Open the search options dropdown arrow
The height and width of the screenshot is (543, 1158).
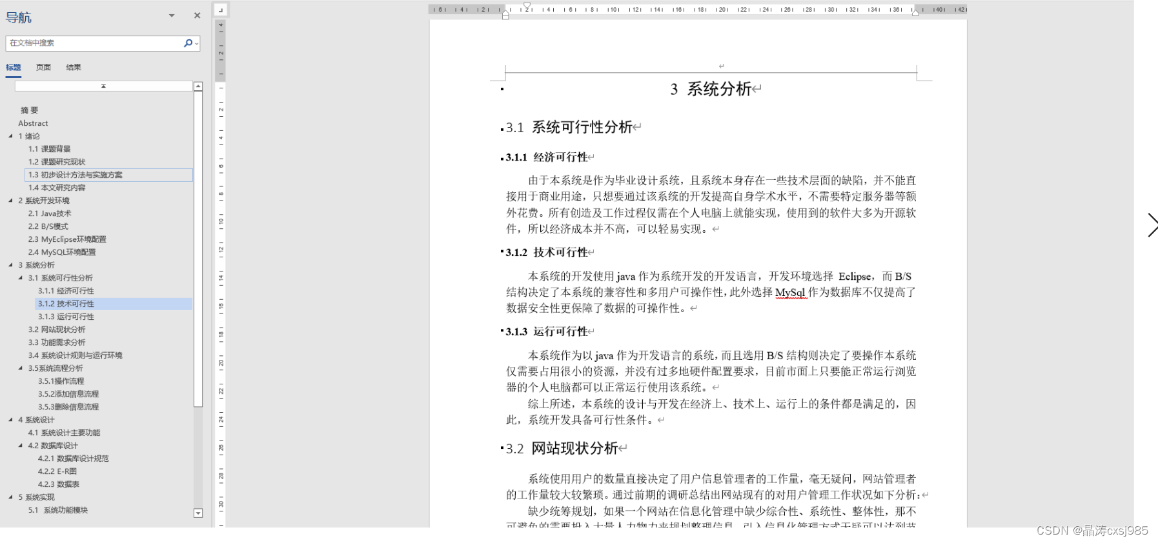pyautogui.click(x=196, y=43)
